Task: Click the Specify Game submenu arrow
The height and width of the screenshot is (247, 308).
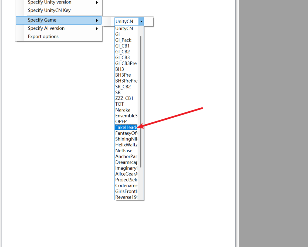Action: (x=97, y=20)
